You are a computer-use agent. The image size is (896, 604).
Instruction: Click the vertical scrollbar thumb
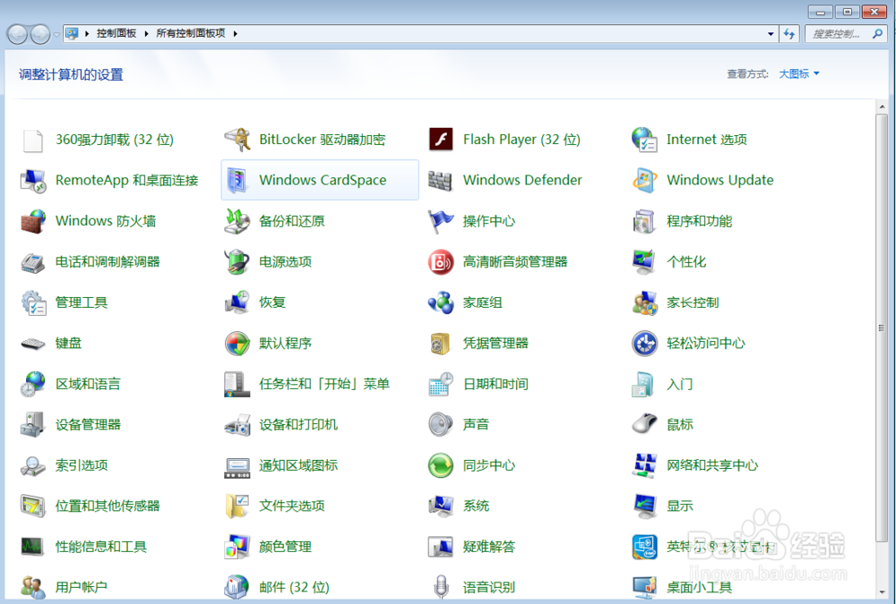click(x=882, y=328)
